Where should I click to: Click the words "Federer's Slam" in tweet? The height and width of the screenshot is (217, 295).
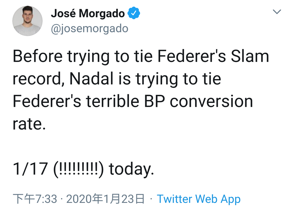click(213, 56)
